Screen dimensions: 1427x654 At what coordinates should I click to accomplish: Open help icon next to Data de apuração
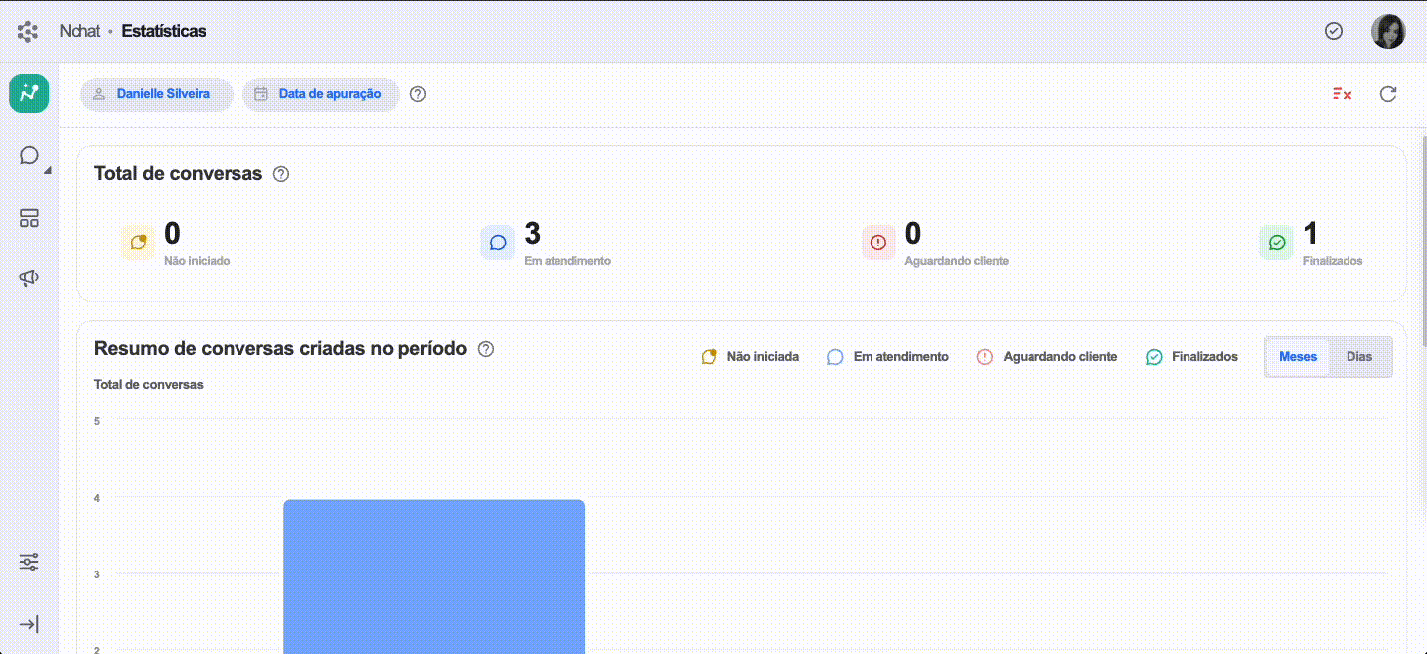coord(418,94)
